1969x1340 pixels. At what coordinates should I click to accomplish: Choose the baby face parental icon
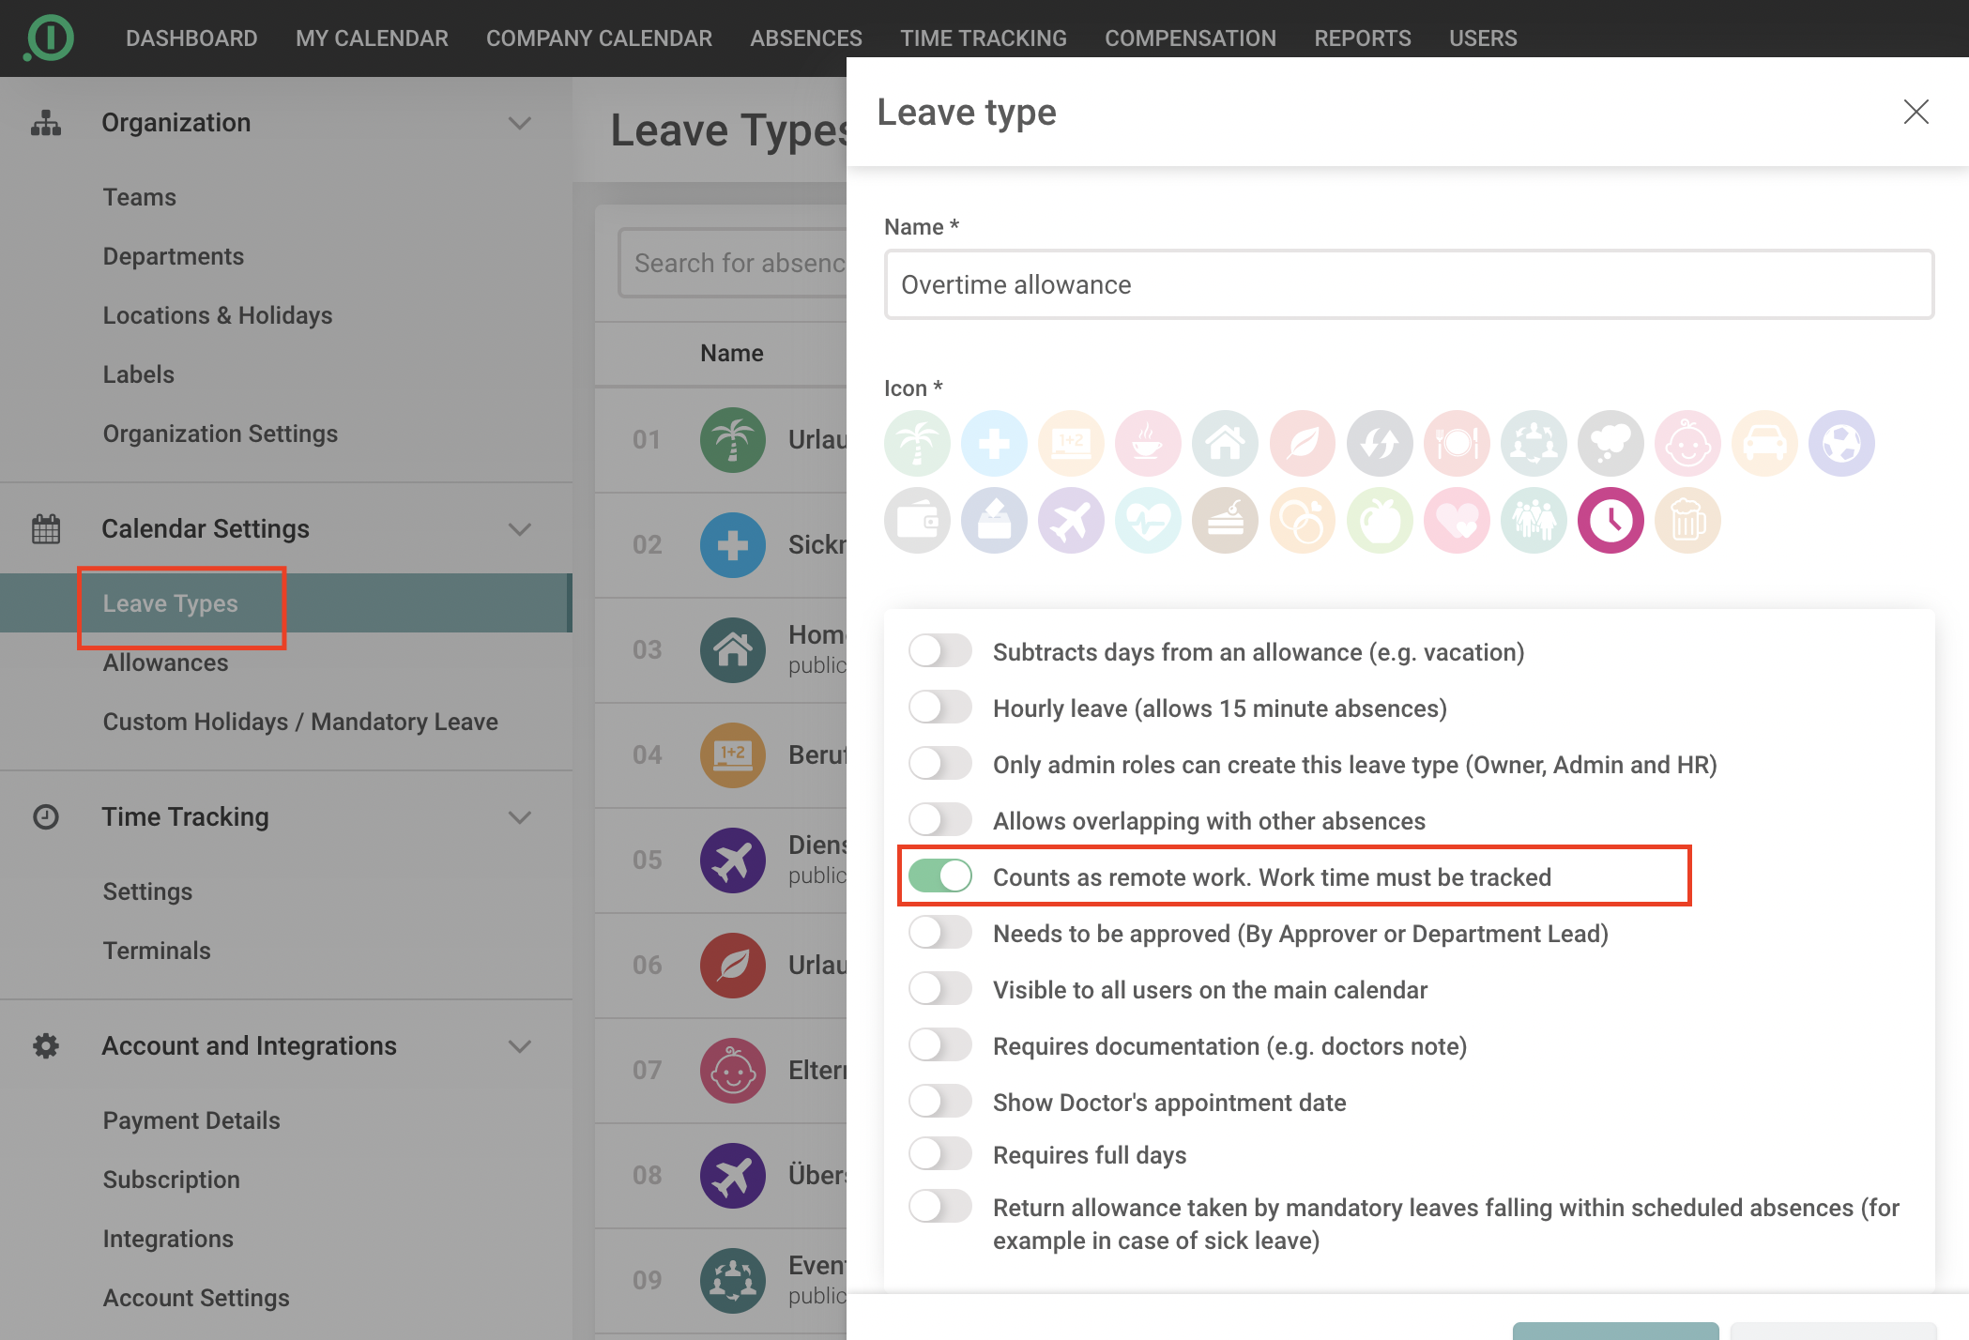(x=1687, y=443)
